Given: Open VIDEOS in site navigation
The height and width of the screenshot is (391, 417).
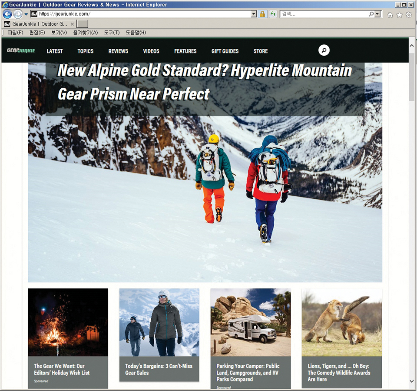Looking at the screenshot, I should pos(151,51).
